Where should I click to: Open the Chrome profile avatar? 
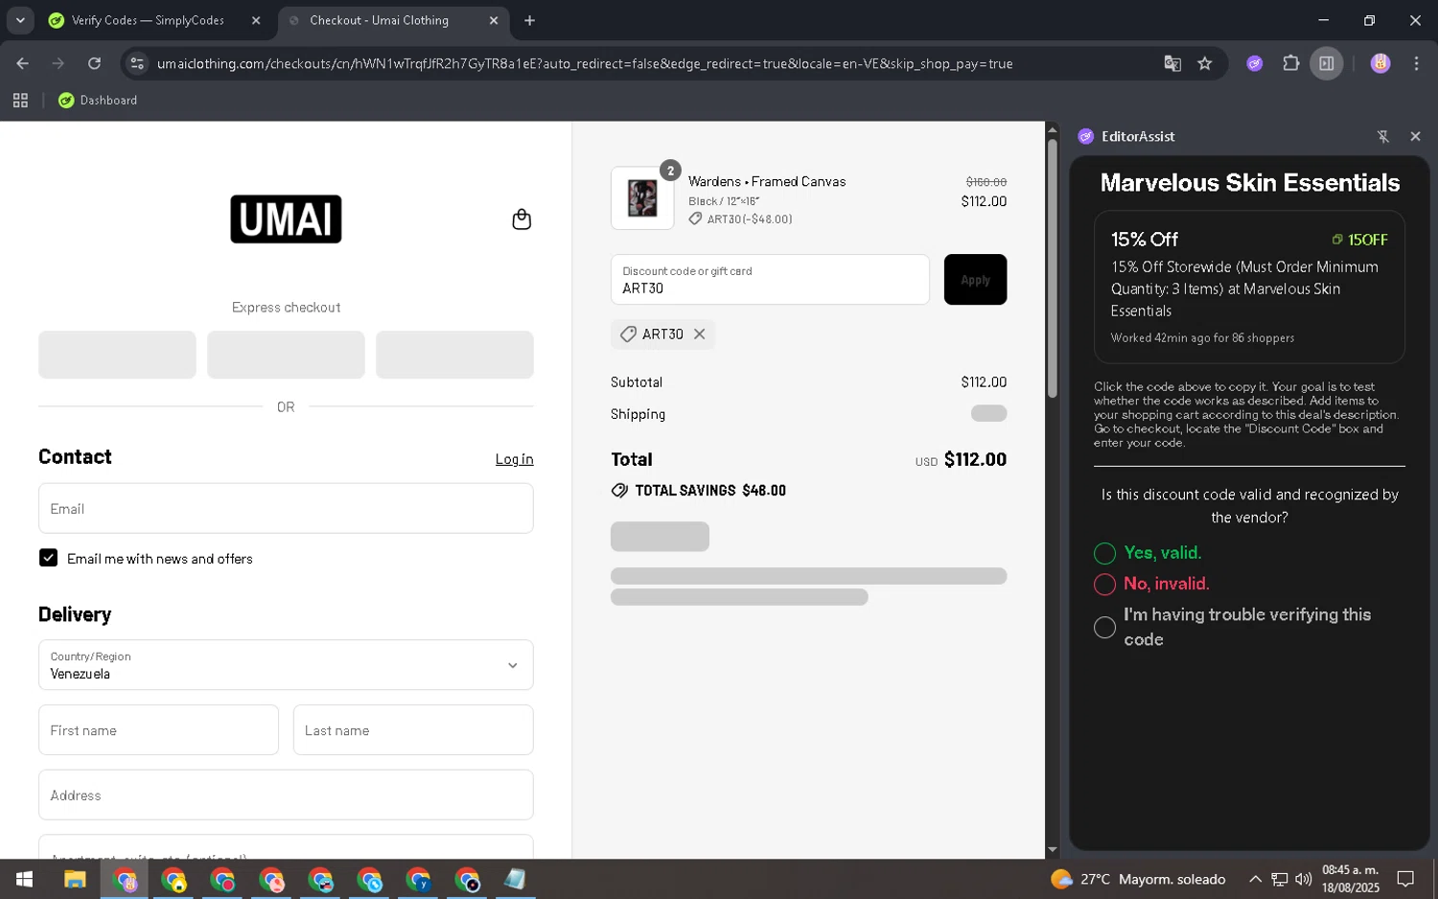(x=1380, y=63)
